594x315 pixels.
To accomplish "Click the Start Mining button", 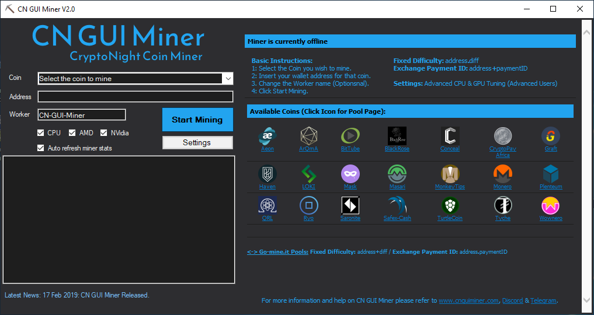I will coord(197,120).
